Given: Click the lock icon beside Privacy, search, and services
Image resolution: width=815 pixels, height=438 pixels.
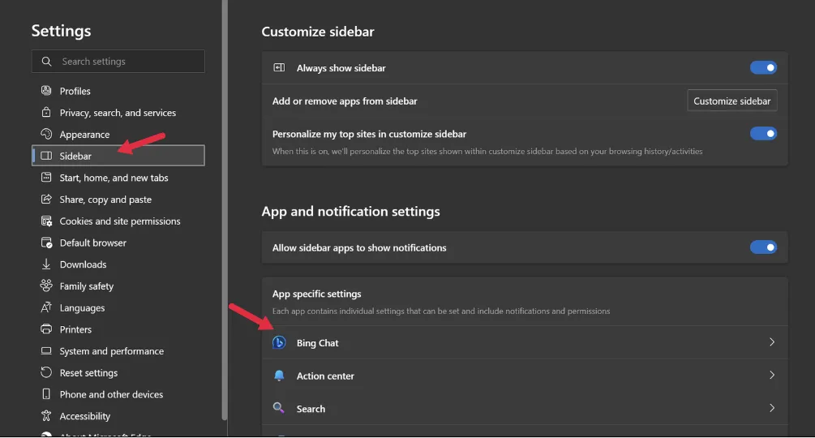Looking at the screenshot, I should 46,112.
